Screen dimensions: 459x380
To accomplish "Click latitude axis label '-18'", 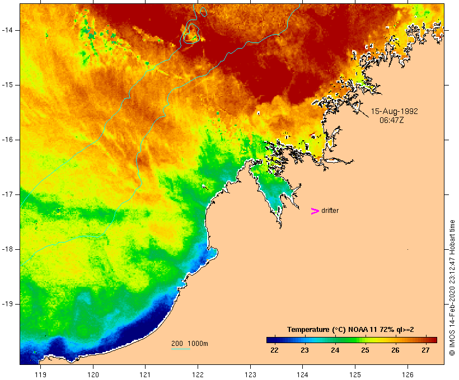I will point(7,249).
